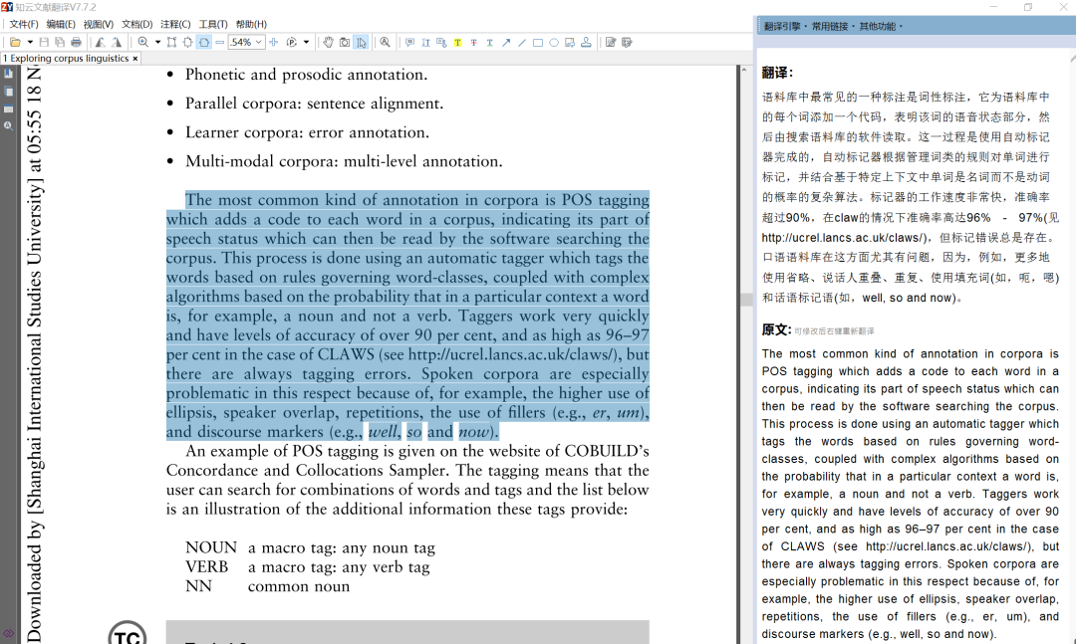The width and height of the screenshot is (1076, 644).
Task: Open the bookmarks sidebar panel icon
Action: 8,74
